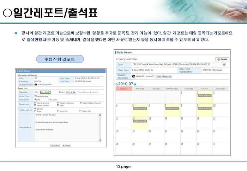Select day 16 in the July calendar
Viewport: 247px width, 171px height.
[x=198, y=118]
